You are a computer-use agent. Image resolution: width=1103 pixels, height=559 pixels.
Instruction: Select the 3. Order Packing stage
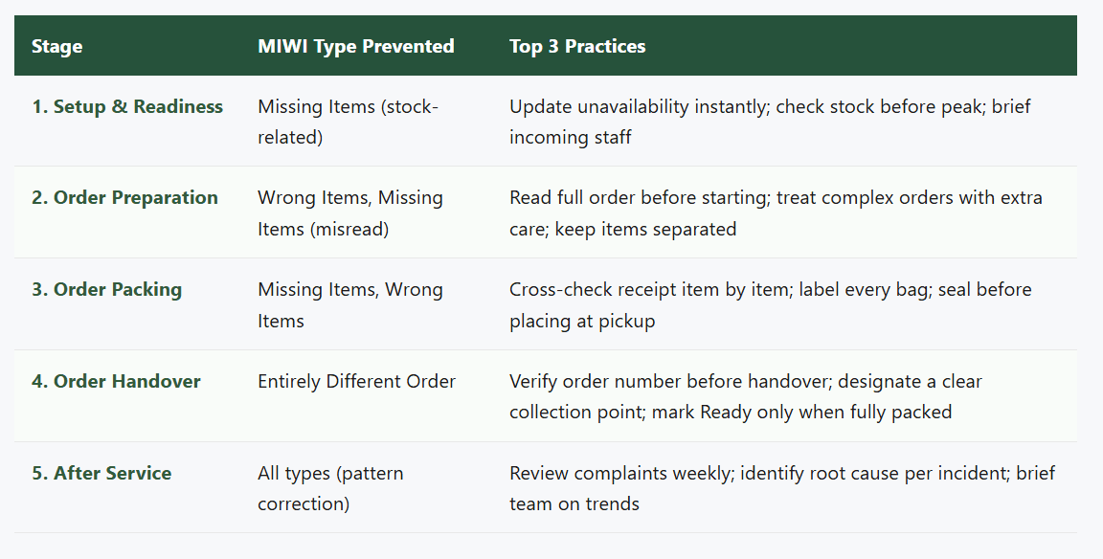[x=107, y=290]
